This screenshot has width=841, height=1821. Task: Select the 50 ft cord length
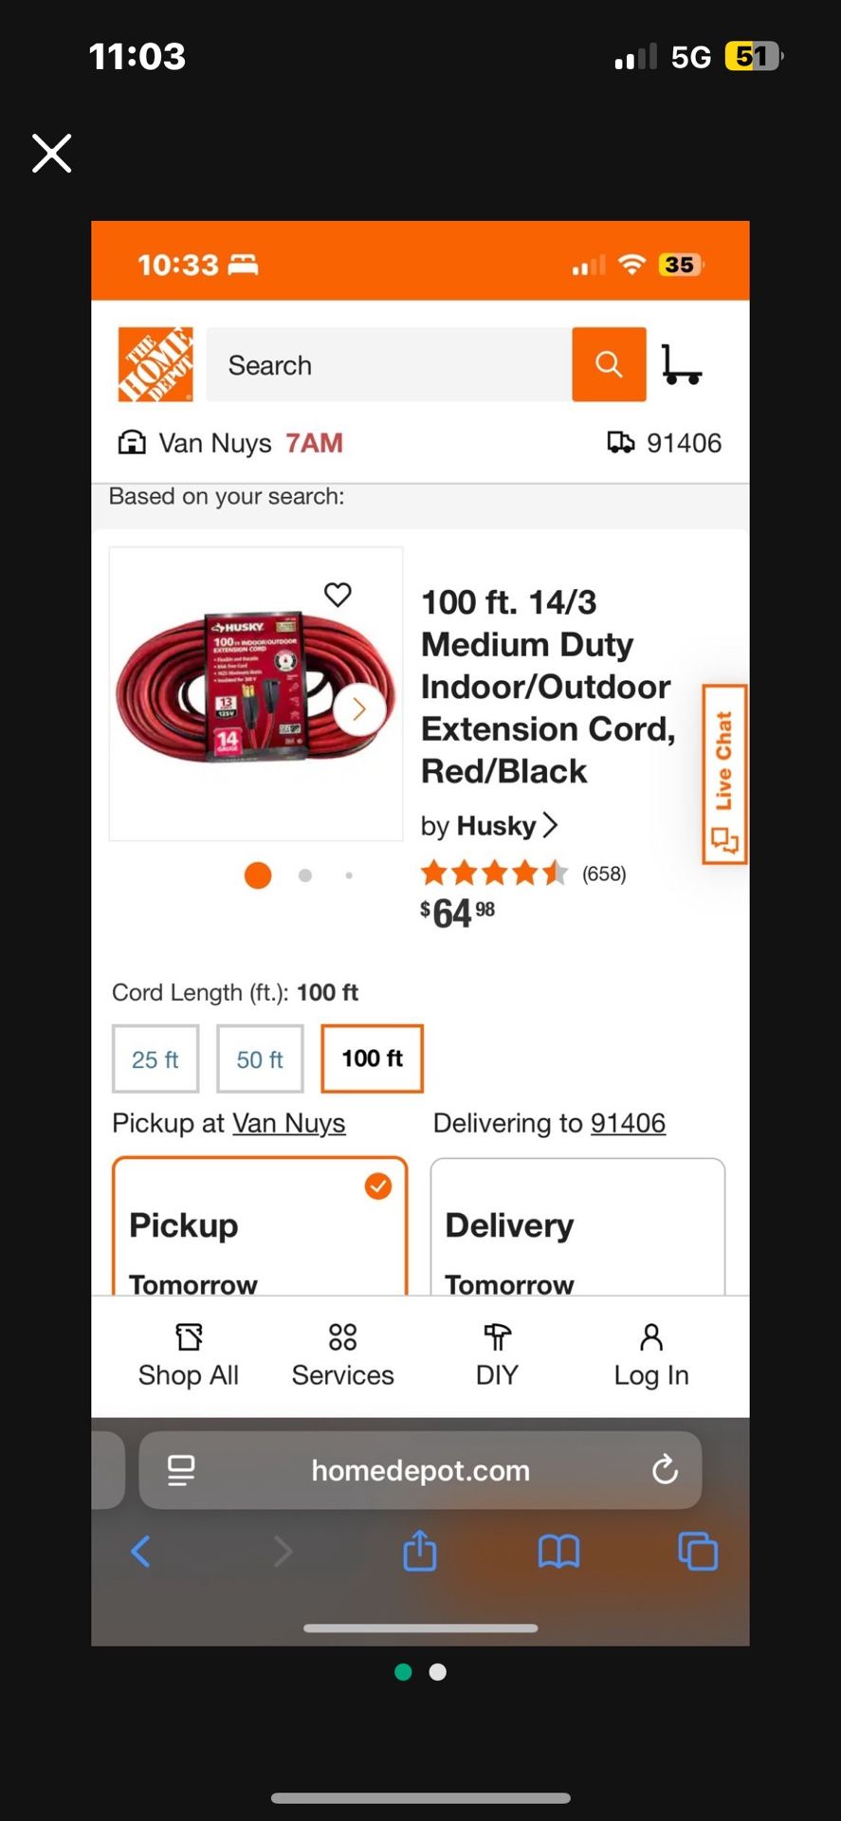tap(259, 1058)
